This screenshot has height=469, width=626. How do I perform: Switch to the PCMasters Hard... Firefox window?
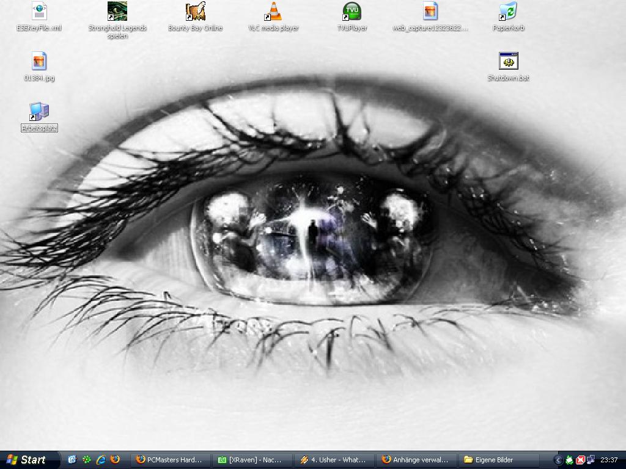coord(172,460)
